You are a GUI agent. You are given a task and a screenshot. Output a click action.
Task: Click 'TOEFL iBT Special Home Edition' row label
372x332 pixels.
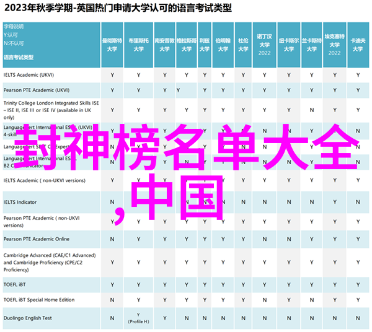(39, 300)
